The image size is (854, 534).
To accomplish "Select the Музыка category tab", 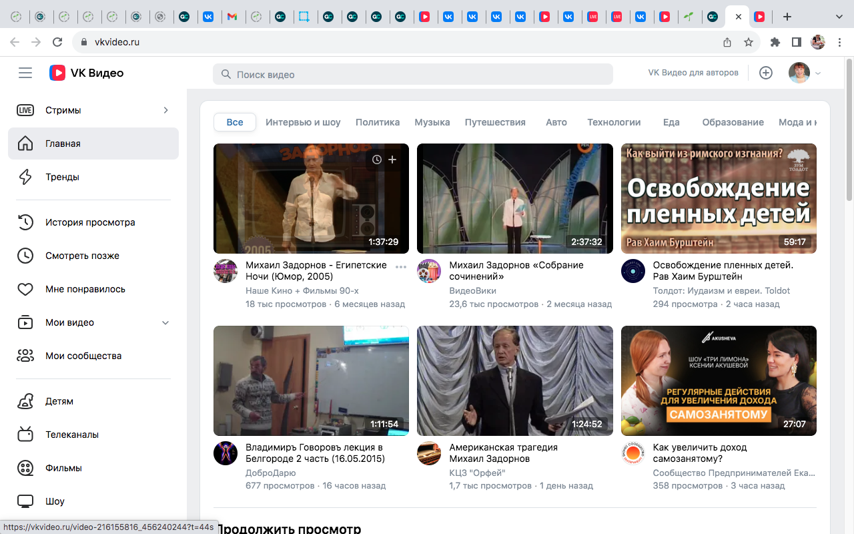I will coord(432,122).
